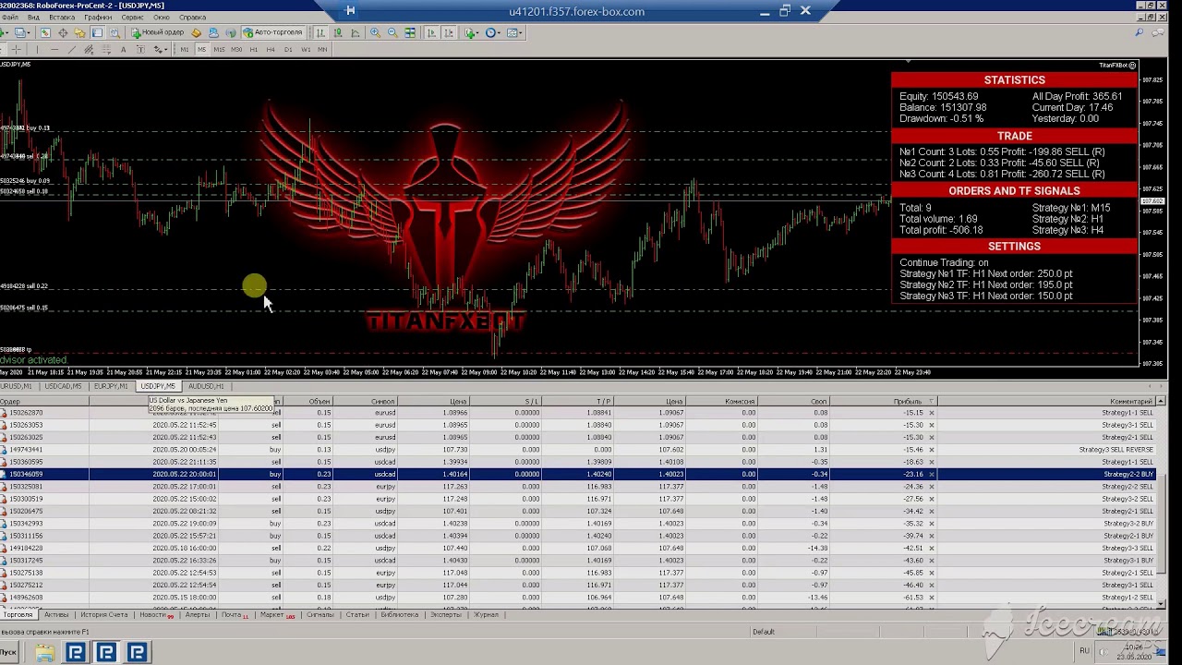Toggle chart auto scroll icon
Viewport: 1182px width, 665px height.
pos(431,32)
